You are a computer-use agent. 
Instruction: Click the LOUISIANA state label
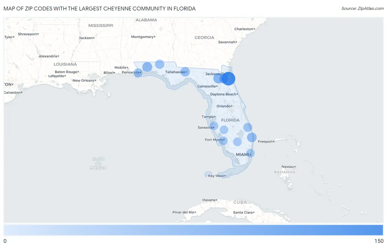65,64
